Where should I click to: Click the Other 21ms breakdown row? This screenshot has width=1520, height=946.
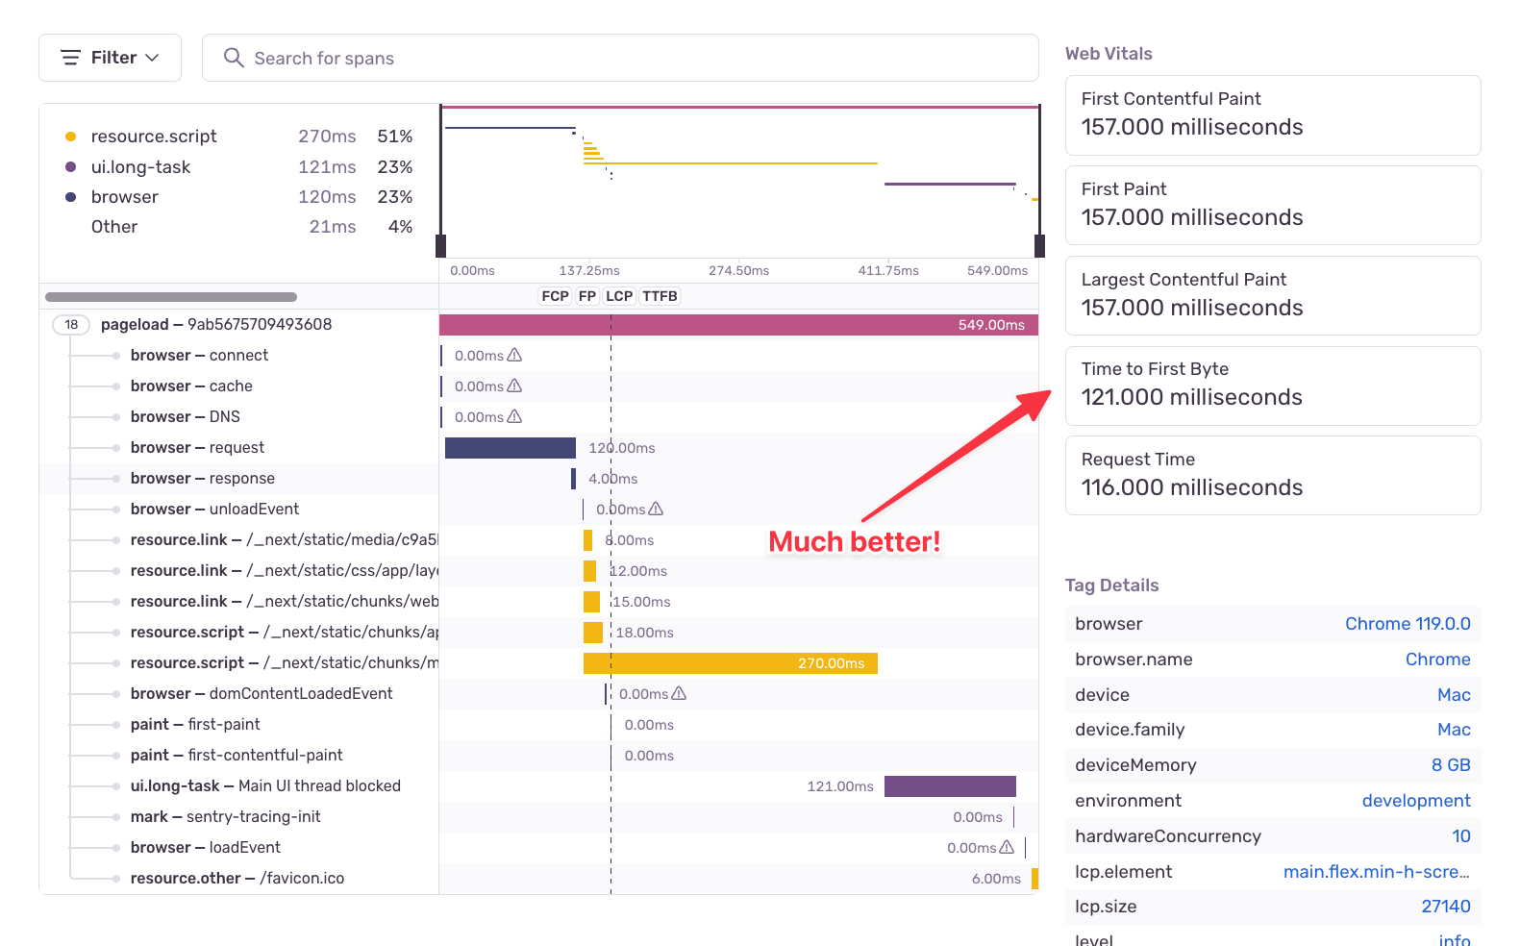(238, 227)
